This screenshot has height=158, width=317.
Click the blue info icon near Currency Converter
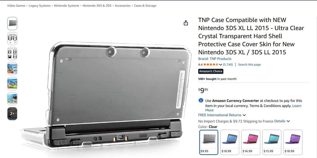(201, 100)
